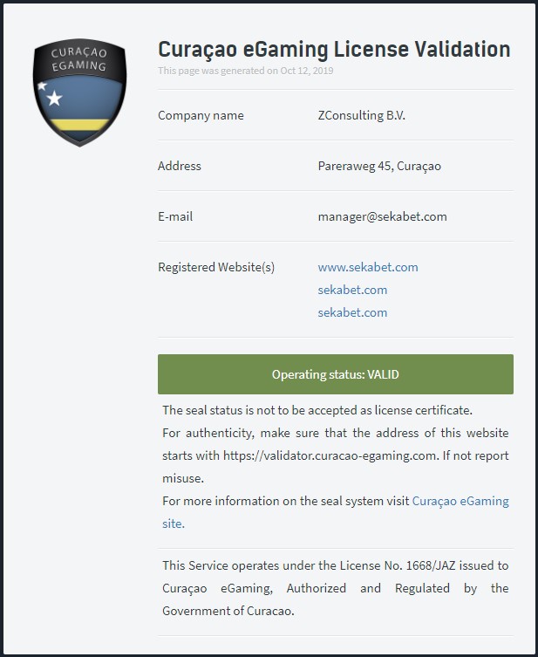Image resolution: width=538 pixels, height=657 pixels.
Task: Select the E-mail label
Action: [175, 216]
